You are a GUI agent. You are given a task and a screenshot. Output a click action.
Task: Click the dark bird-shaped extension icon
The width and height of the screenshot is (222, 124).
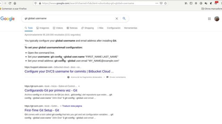[x=211, y=3]
